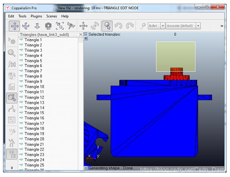Select the object translate tool

coord(84,26)
